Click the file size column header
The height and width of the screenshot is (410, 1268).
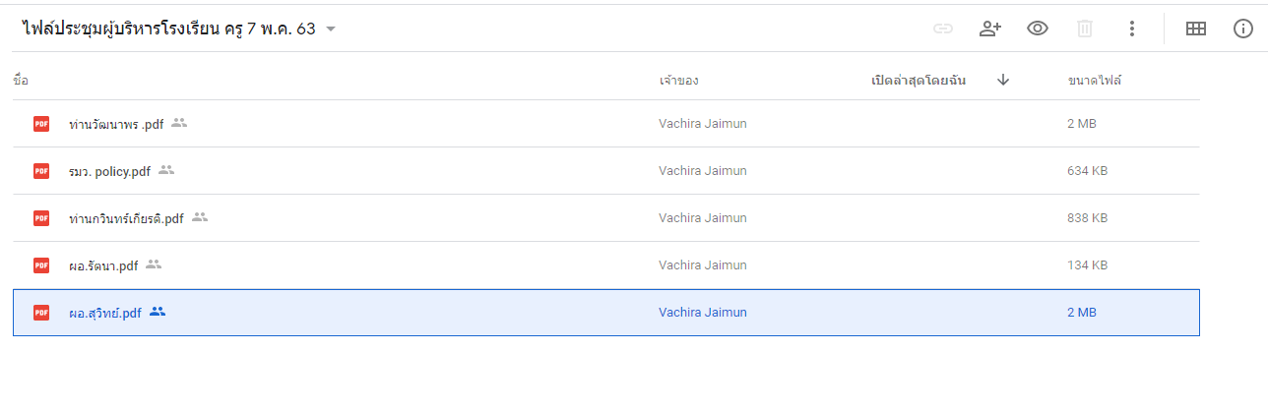(1095, 81)
